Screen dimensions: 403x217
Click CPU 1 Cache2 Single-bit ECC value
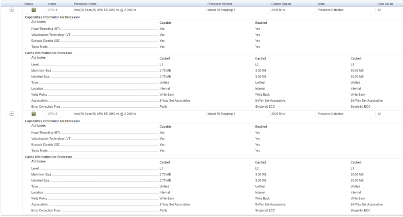pos(265,106)
